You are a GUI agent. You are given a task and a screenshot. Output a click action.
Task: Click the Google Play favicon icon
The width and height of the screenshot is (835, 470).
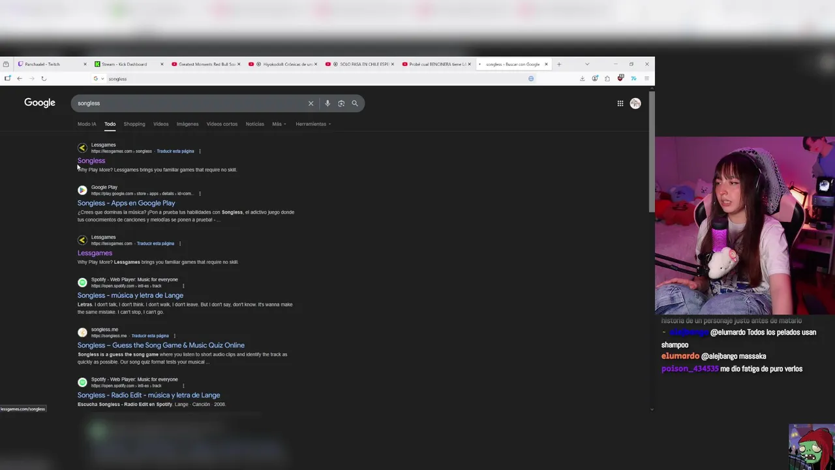click(82, 190)
